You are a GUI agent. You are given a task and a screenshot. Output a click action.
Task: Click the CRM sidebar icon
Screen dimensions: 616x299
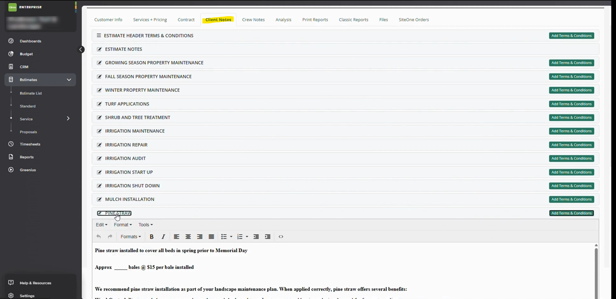tap(11, 66)
